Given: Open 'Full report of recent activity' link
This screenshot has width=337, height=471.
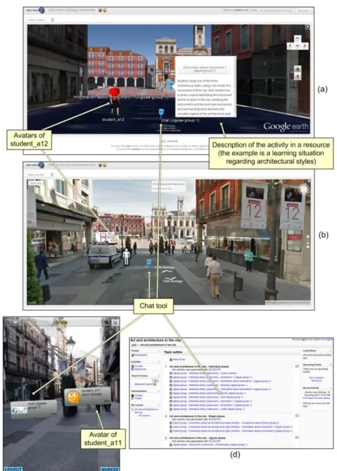Looking at the screenshot, I should tap(317, 398).
